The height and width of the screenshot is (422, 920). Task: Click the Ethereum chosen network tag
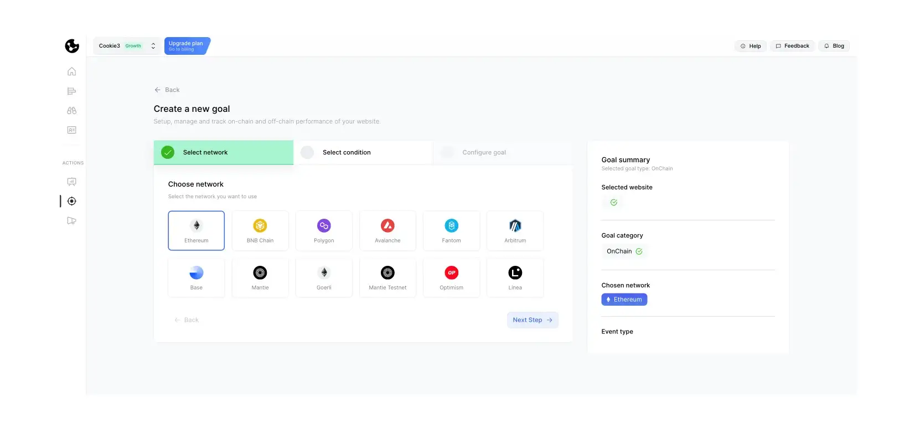[x=624, y=300]
